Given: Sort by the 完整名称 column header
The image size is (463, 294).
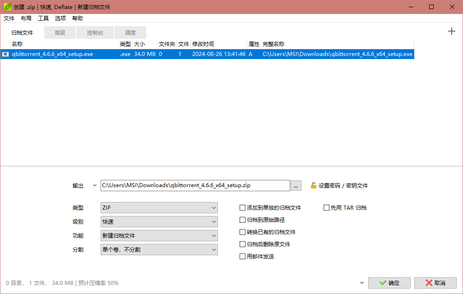Looking at the screenshot, I should point(338,44).
